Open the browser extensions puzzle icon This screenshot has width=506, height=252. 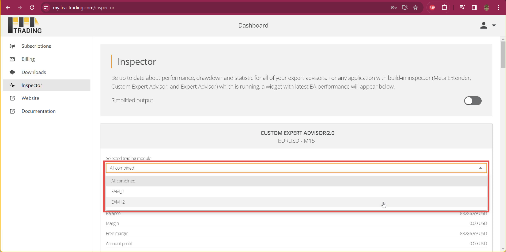click(x=444, y=7)
